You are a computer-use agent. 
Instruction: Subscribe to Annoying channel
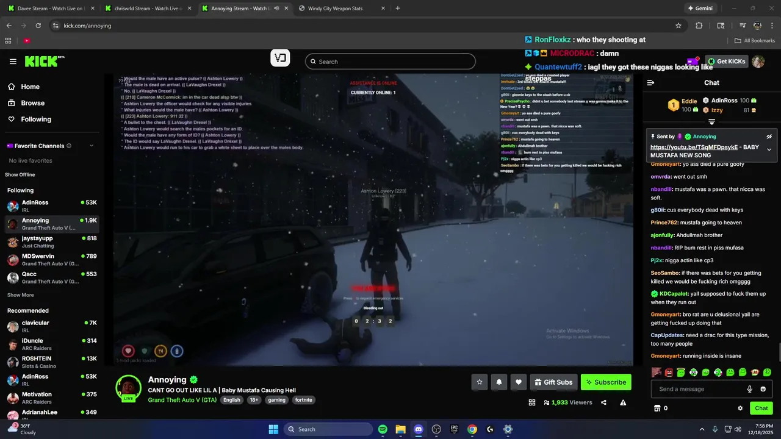tap(606, 382)
